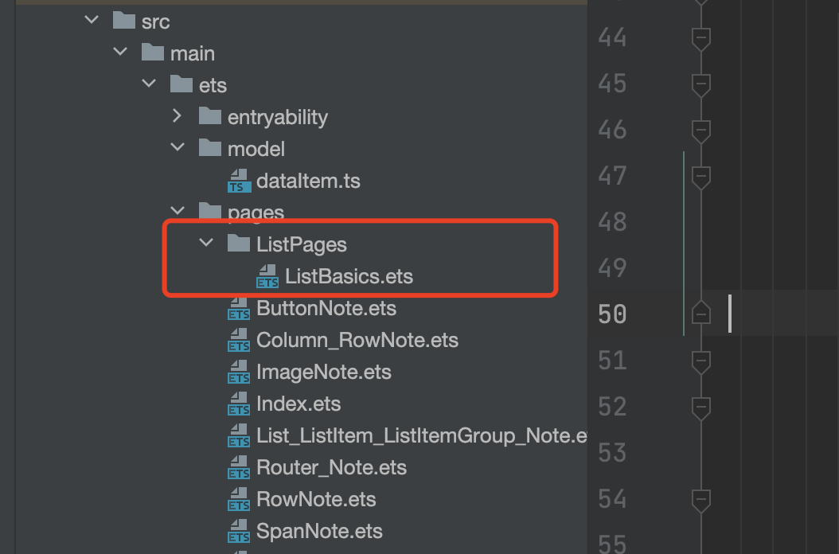
Task: Click the ETS icon of Column_RowNote.ets
Action: (239, 340)
